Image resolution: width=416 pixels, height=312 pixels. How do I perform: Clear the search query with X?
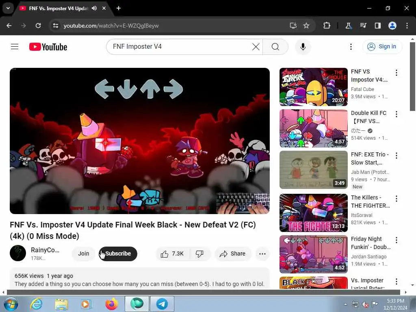click(256, 47)
